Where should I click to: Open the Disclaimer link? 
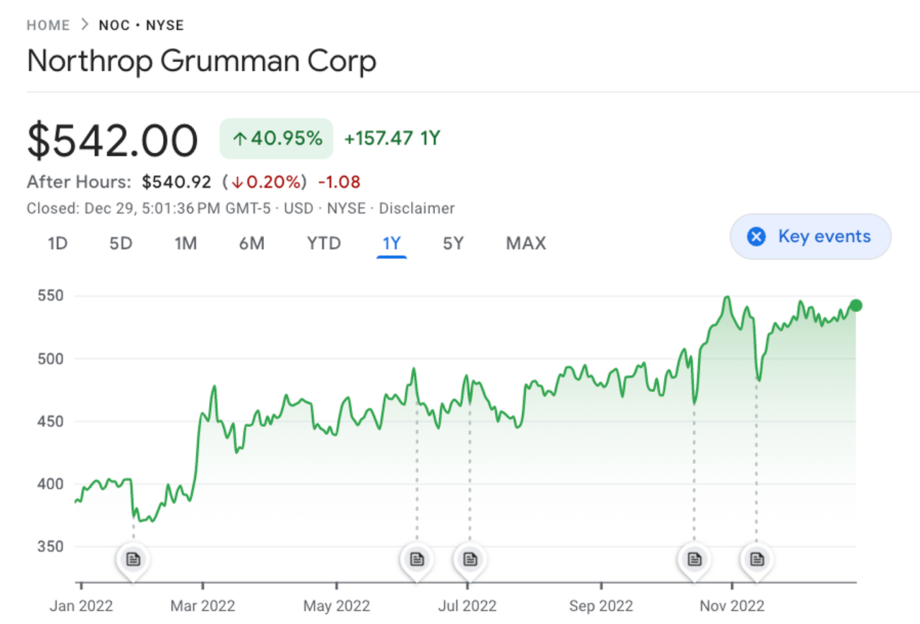click(417, 208)
